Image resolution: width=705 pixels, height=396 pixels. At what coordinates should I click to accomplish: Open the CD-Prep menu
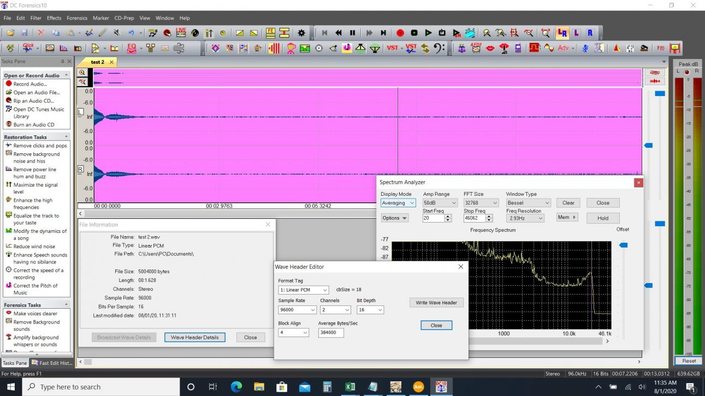124,18
